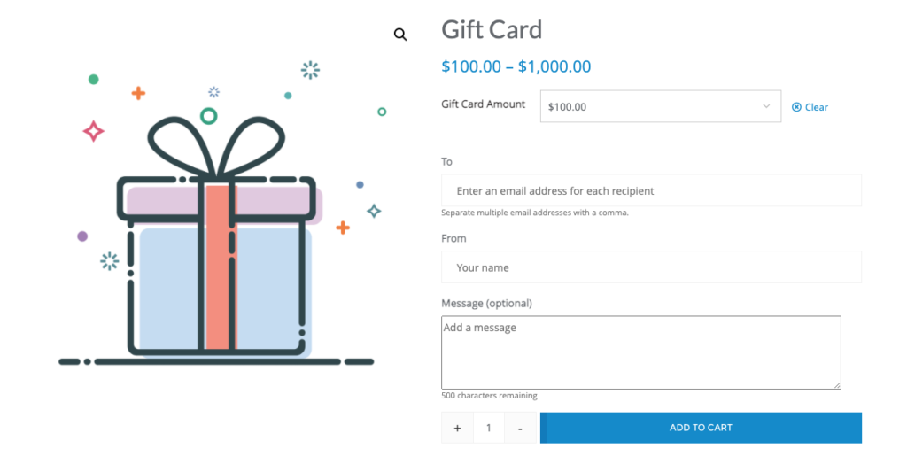The width and height of the screenshot is (907, 464).
Task: Open the Gift Card Amount $100.00 dropdown
Action: [660, 106]
